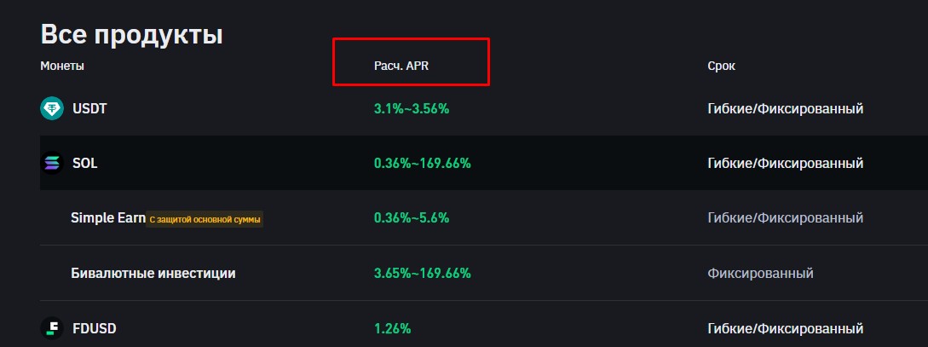Click the С защитой основной суммы badge

[205, 220]
